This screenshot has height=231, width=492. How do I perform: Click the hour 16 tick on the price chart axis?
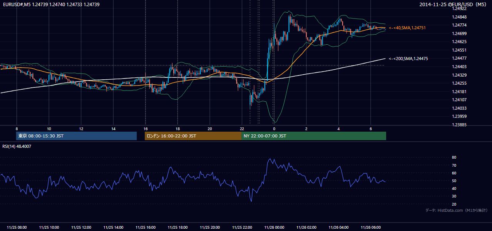coord(146,129)
